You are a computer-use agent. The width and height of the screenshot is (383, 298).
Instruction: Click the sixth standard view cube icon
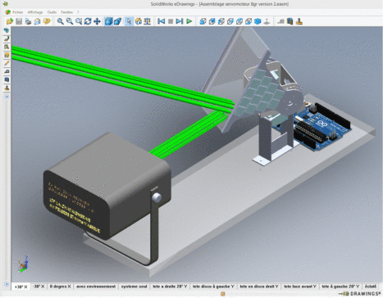click(x=248, y=21)
